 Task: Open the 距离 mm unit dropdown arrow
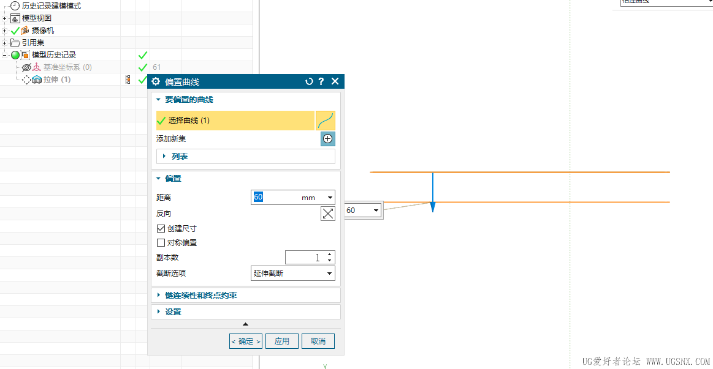click(x=330, y=198)
